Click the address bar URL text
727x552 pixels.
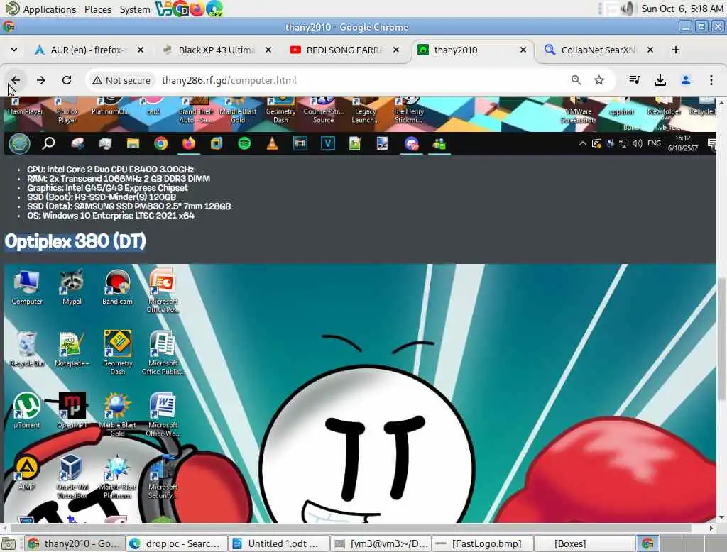229,80
